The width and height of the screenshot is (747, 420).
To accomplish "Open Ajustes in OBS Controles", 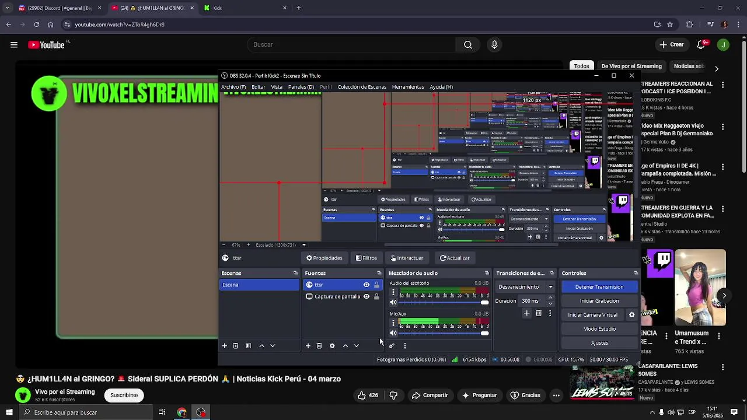I will (x=599, y=343).
